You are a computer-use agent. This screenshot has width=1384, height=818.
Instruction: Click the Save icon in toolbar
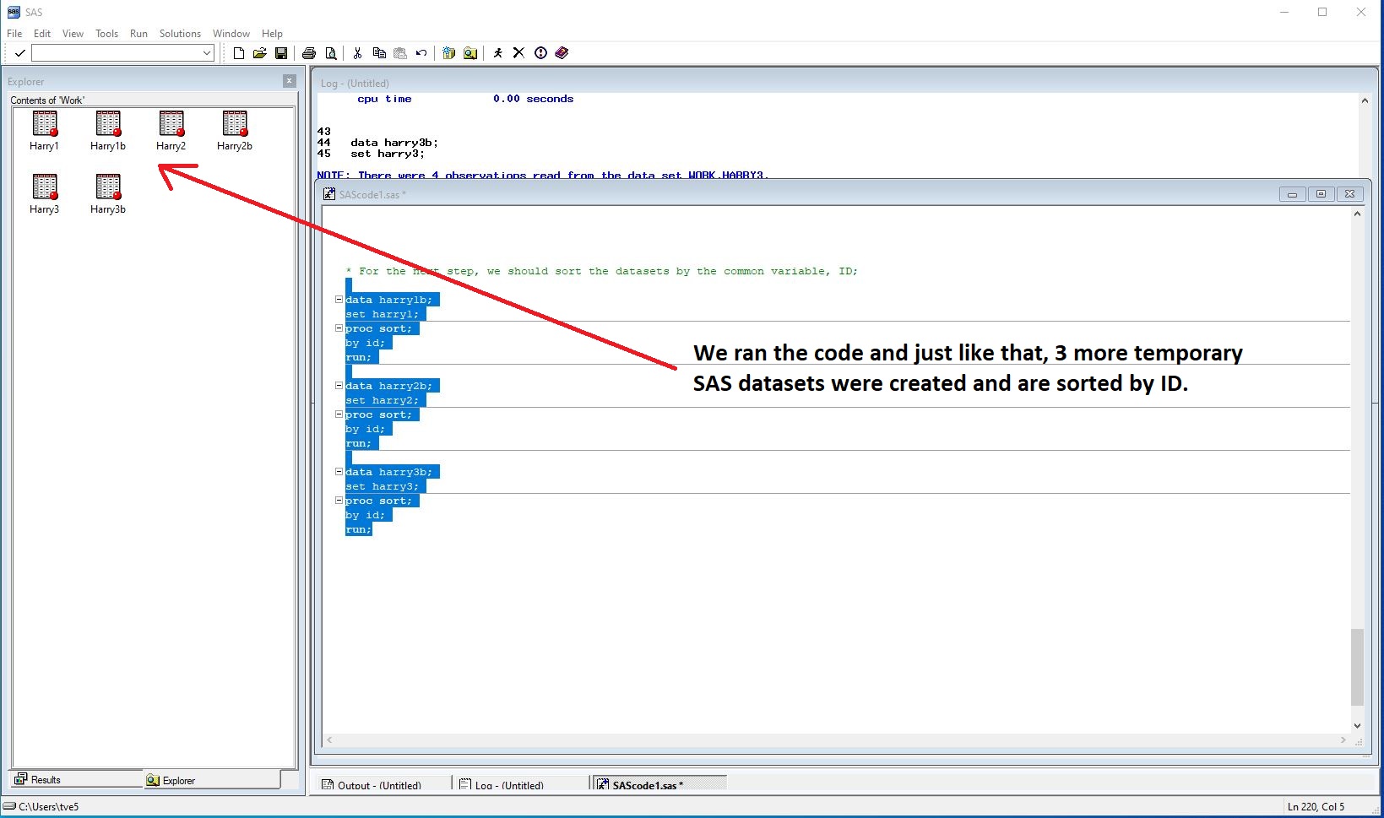pos(281,53)
